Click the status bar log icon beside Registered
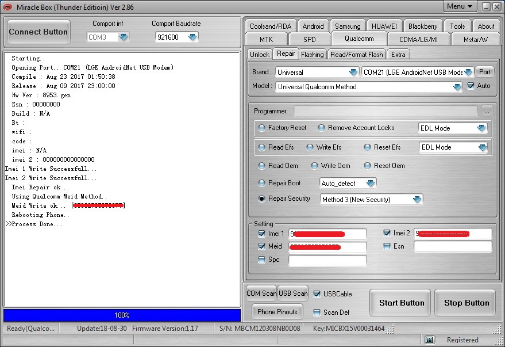The width and height of the screenshot is (505, 347). coord(429,340)
